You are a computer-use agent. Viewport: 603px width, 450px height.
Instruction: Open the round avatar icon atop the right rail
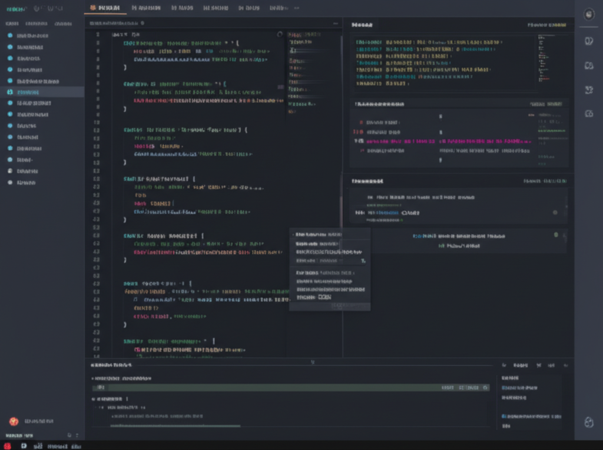click(589, 15)
